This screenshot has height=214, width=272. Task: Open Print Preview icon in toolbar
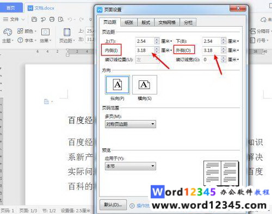click(61, 19)
